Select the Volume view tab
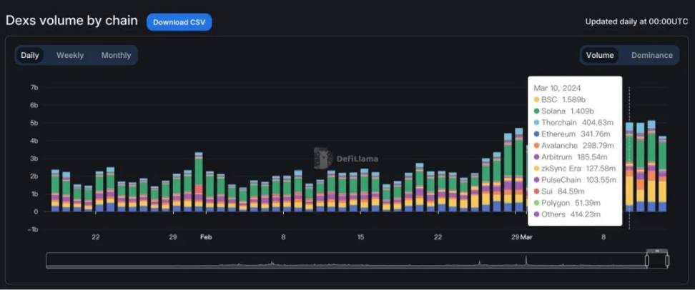Screen dimensions: 695x290 click(600, 55)
